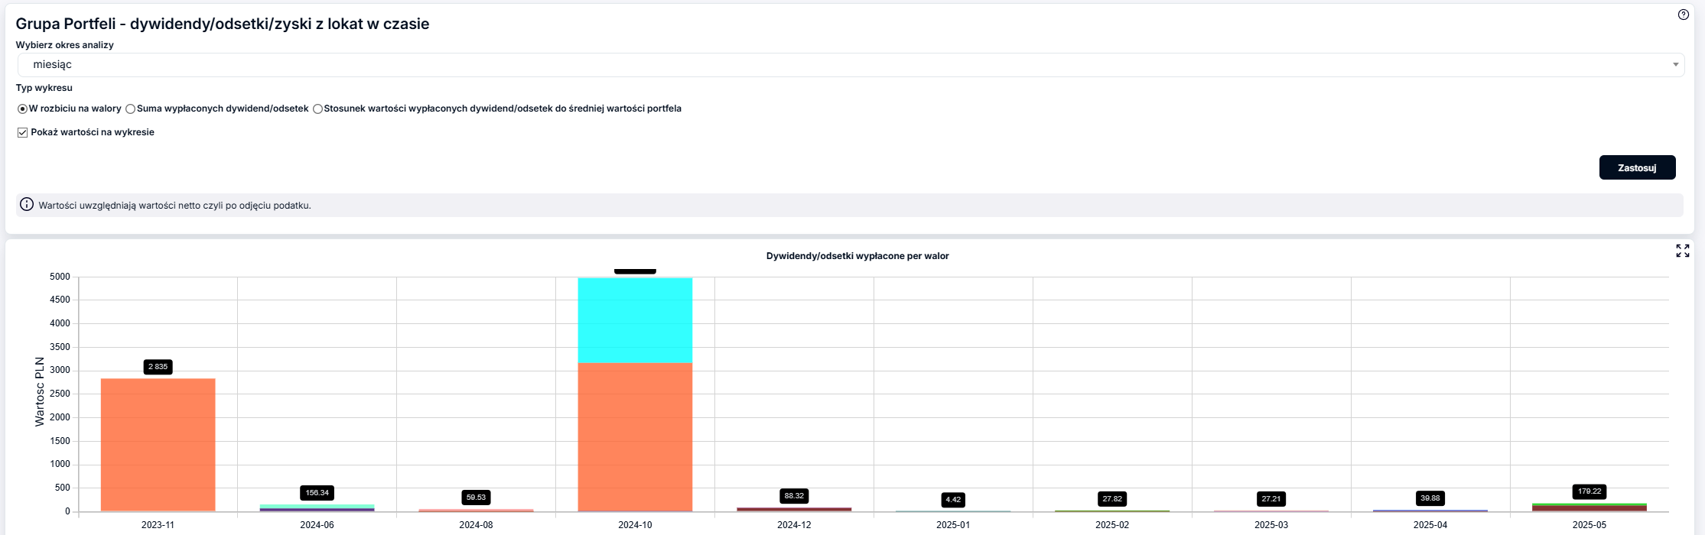Click the cyan segment of 2024-10 bar

click(635, 320)
